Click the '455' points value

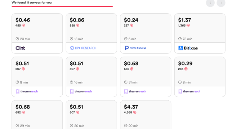[18, 25]
